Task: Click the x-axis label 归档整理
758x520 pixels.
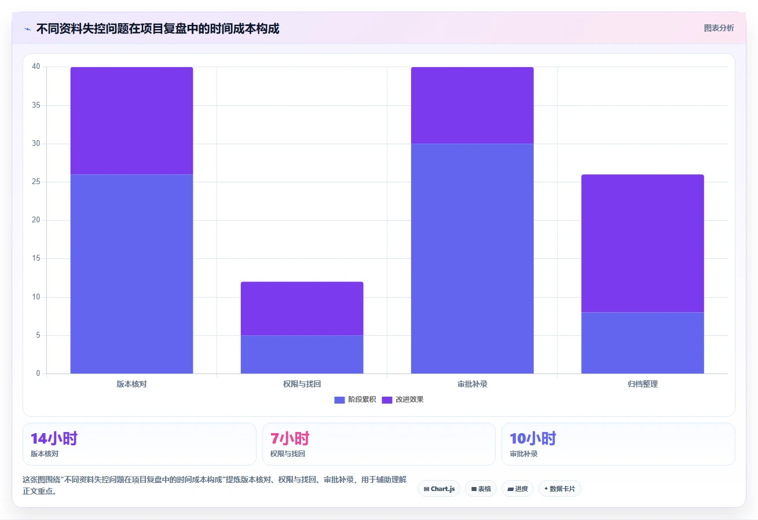Action: 642,384
